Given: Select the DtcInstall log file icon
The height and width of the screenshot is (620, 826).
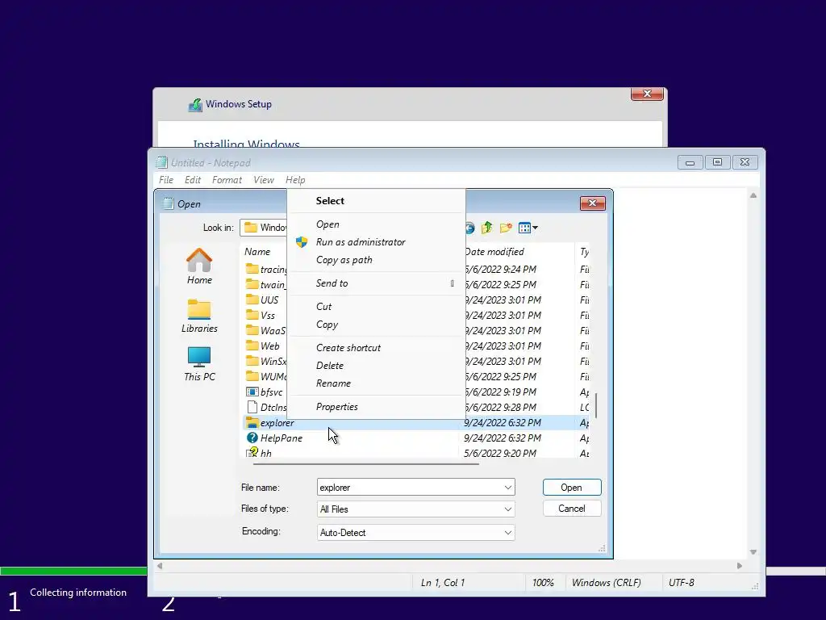Looking at the screenshot, I should click(x=252, y=407).
